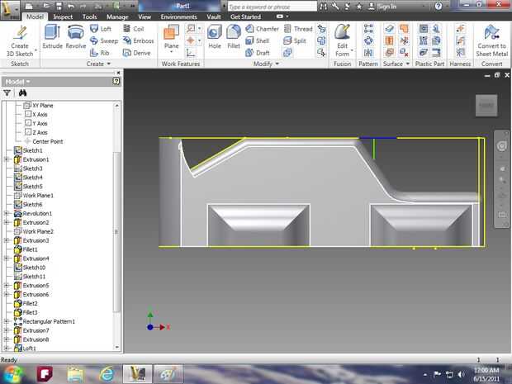
Task: Click the Chamfer tool
Action: (262, 29)
